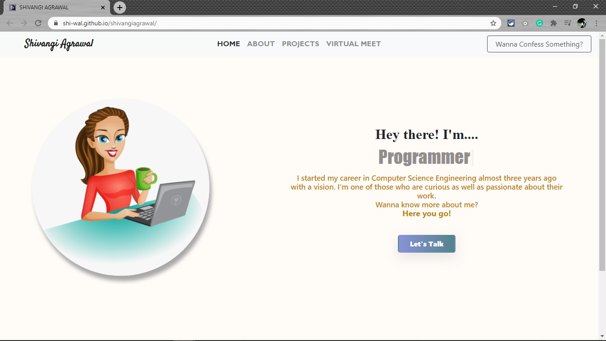
Task: Bookmark this page with the star icon
Action: (x=493, y=23)
